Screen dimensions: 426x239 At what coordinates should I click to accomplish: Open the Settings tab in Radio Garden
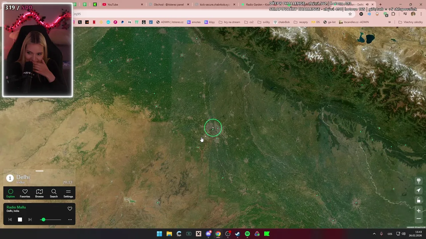[x=68, y=193]
